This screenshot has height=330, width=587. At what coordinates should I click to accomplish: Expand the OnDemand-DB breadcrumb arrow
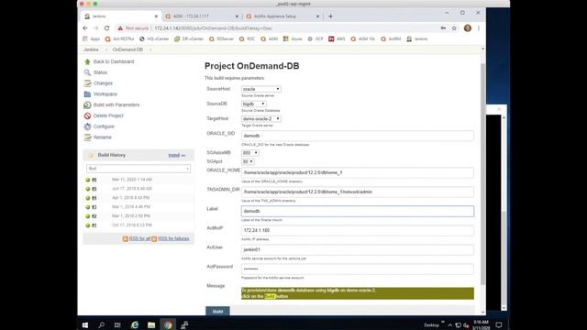coord(150,49)
